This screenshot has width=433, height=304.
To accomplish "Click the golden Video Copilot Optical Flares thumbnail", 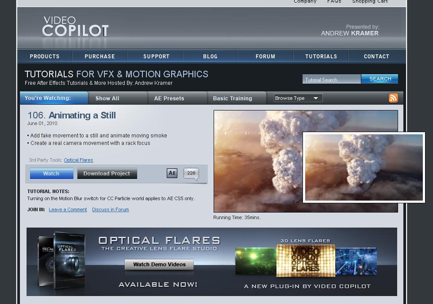I will [x=306, y=261].
